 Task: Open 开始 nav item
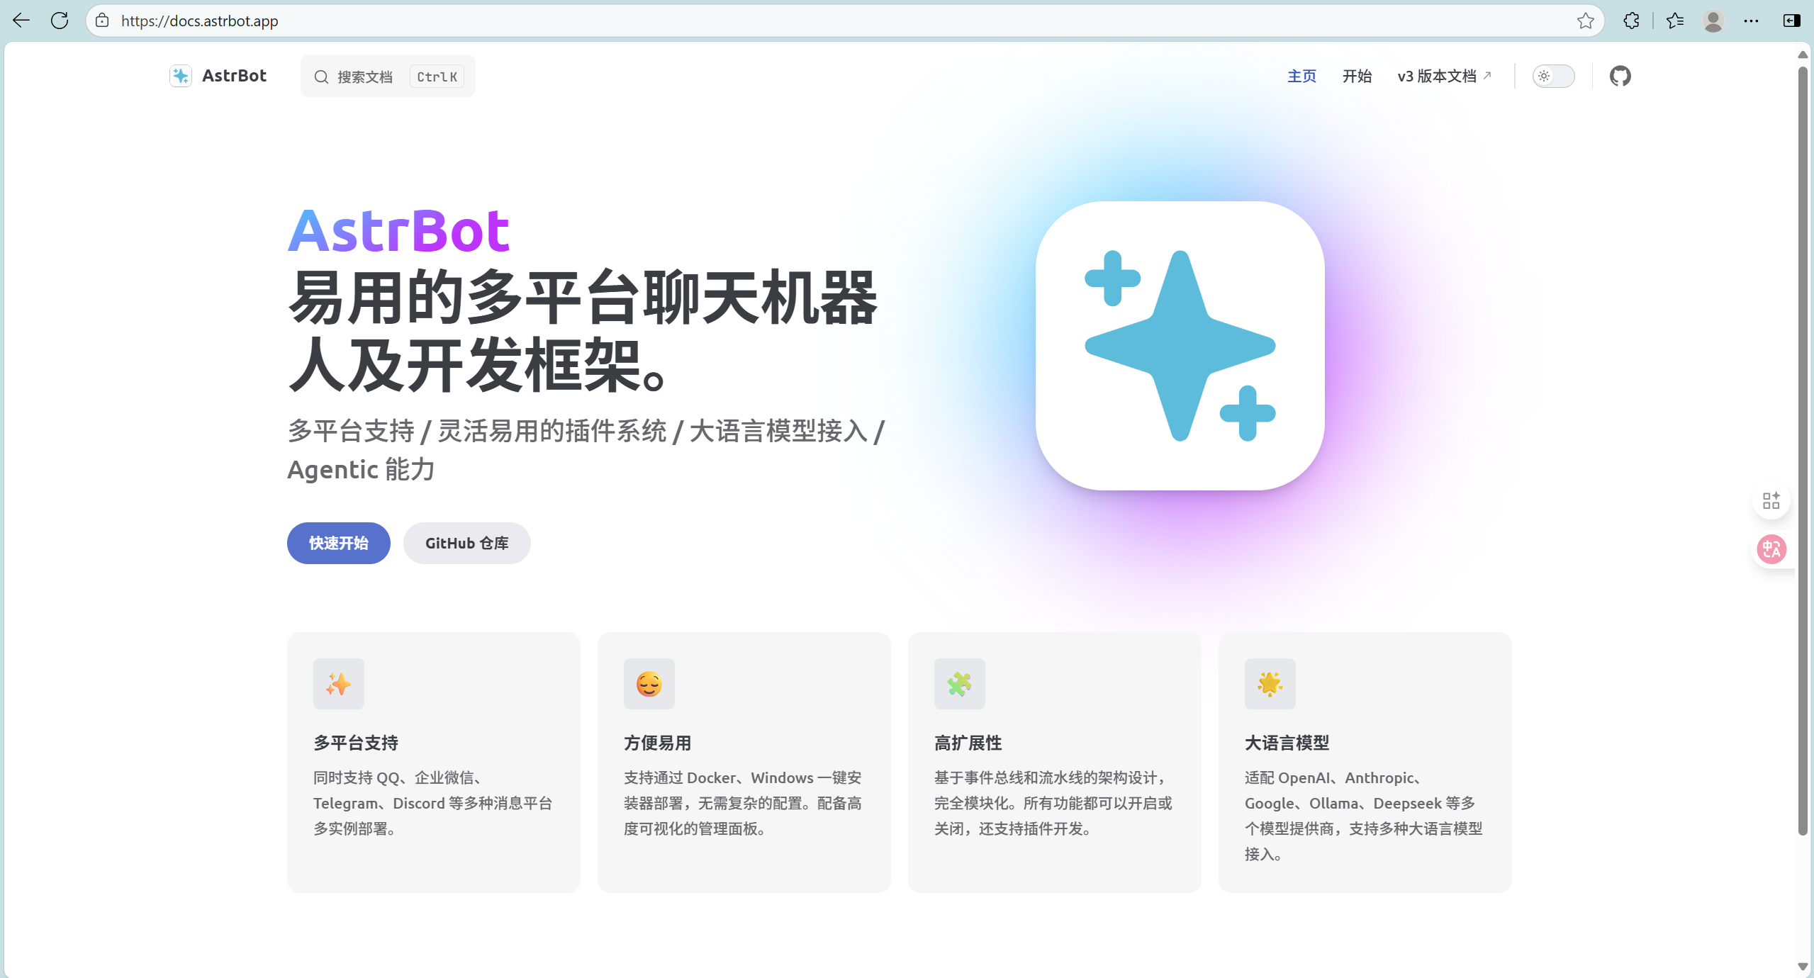pyautogui.click(x=1357, y=76)
